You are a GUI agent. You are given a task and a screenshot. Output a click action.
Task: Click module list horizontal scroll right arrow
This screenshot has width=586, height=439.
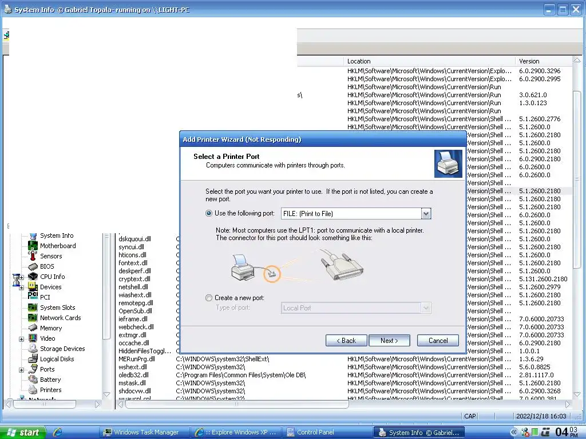(568, 404)
